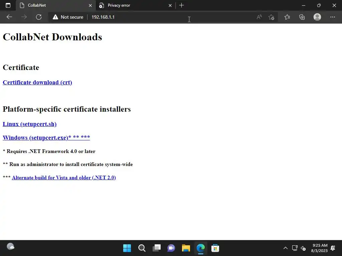Open the notifications bell icon

[x=333, y=248]
